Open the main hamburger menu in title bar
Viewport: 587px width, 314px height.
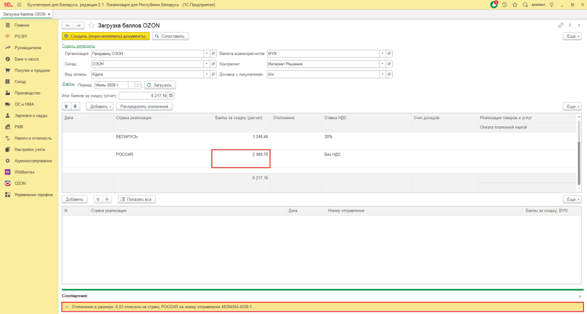coord(19,5)
